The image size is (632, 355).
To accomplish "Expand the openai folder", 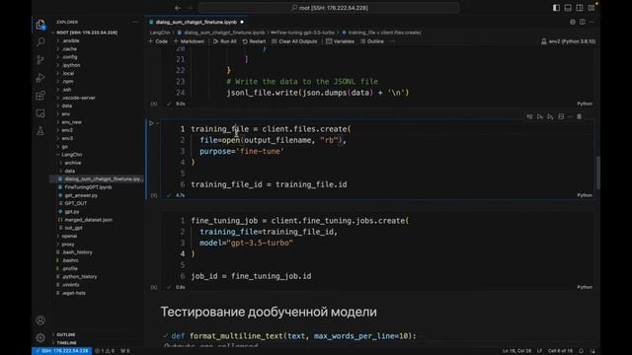I will click(69, 236).
